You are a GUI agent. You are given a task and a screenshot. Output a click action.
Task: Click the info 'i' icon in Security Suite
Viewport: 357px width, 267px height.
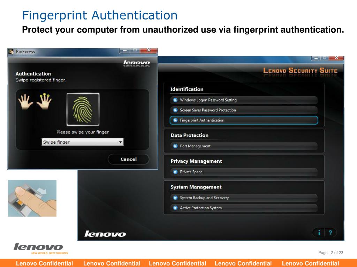pyautogui.click(x=319, y=233)
